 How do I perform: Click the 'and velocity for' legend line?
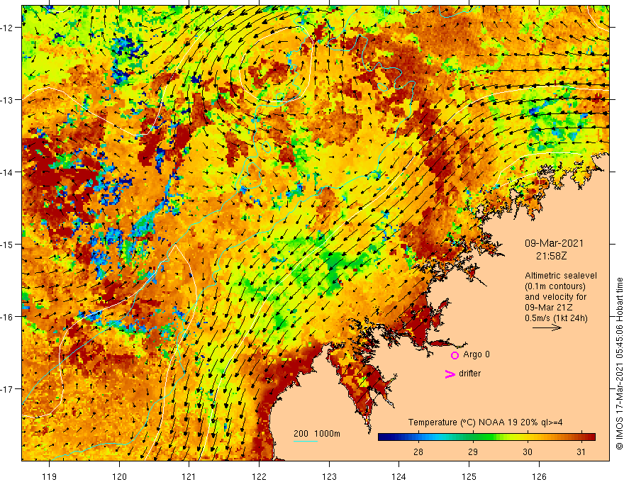pyautogui.click(x=555, y=297)
